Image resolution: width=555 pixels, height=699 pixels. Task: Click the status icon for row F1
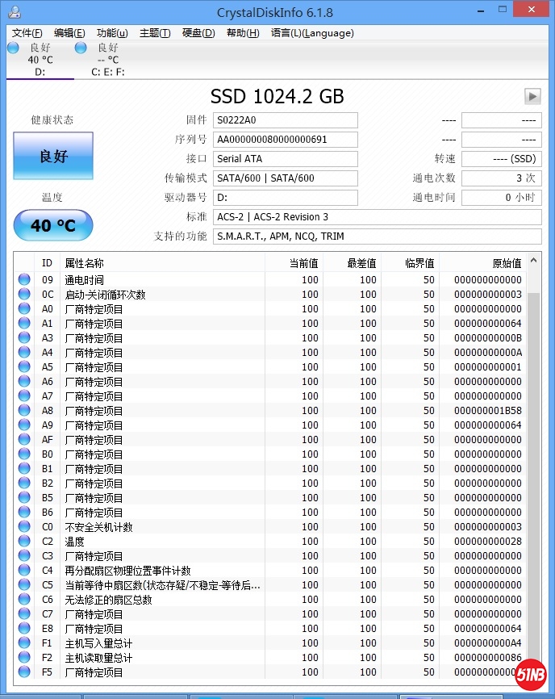click(24, 642)
